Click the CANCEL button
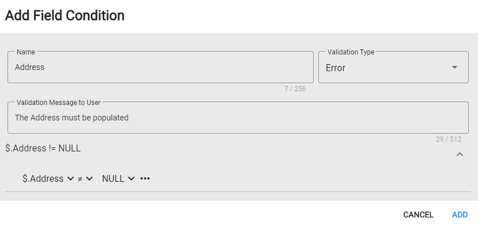 click(418, 215)
